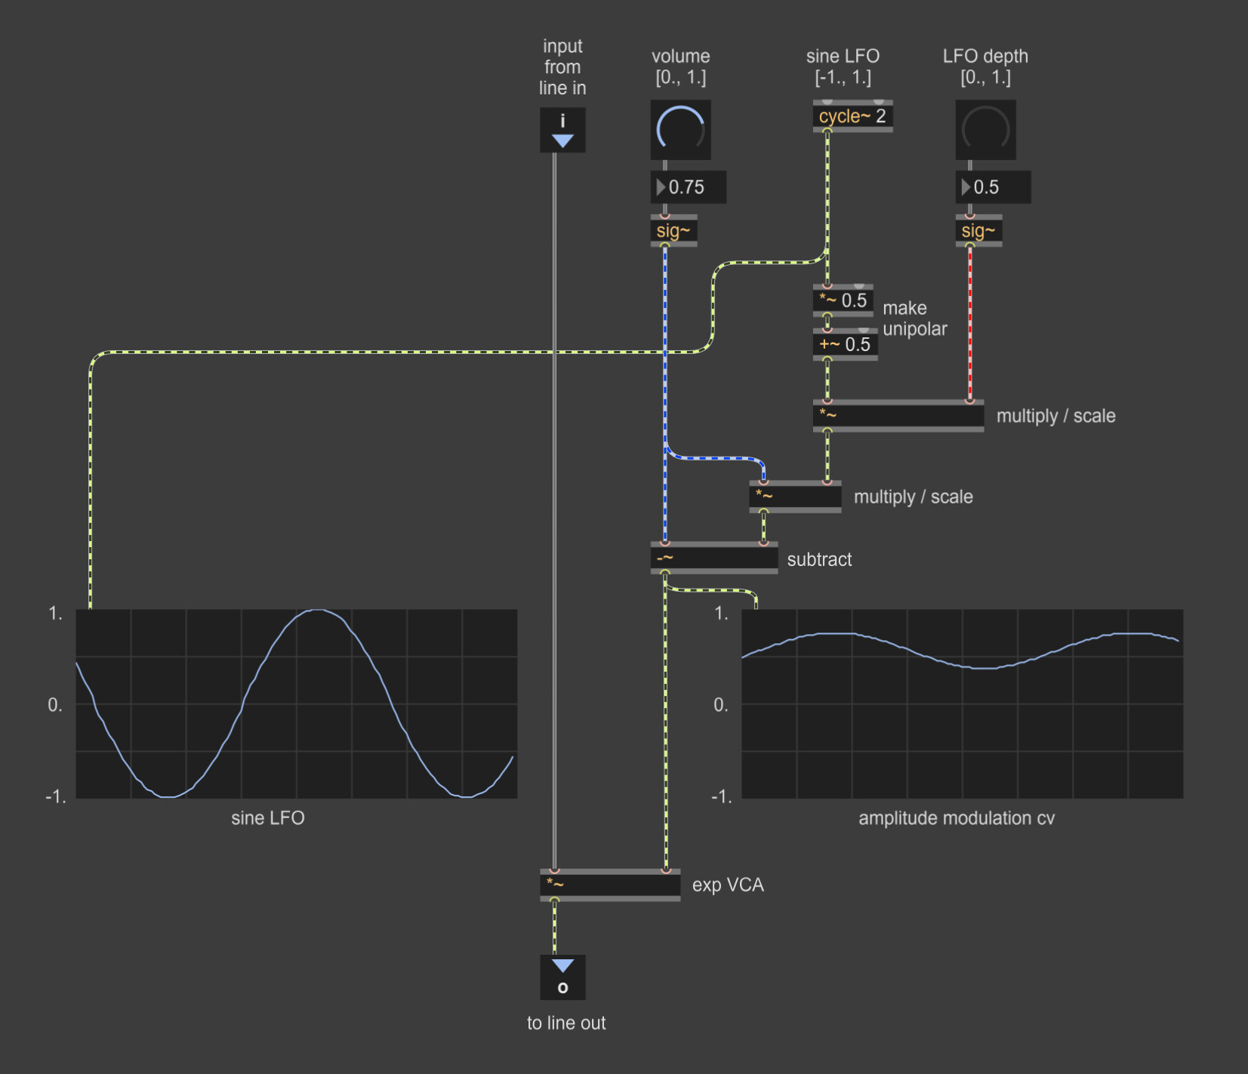Select the sig~ object under LFO depth

pos(978,231)
